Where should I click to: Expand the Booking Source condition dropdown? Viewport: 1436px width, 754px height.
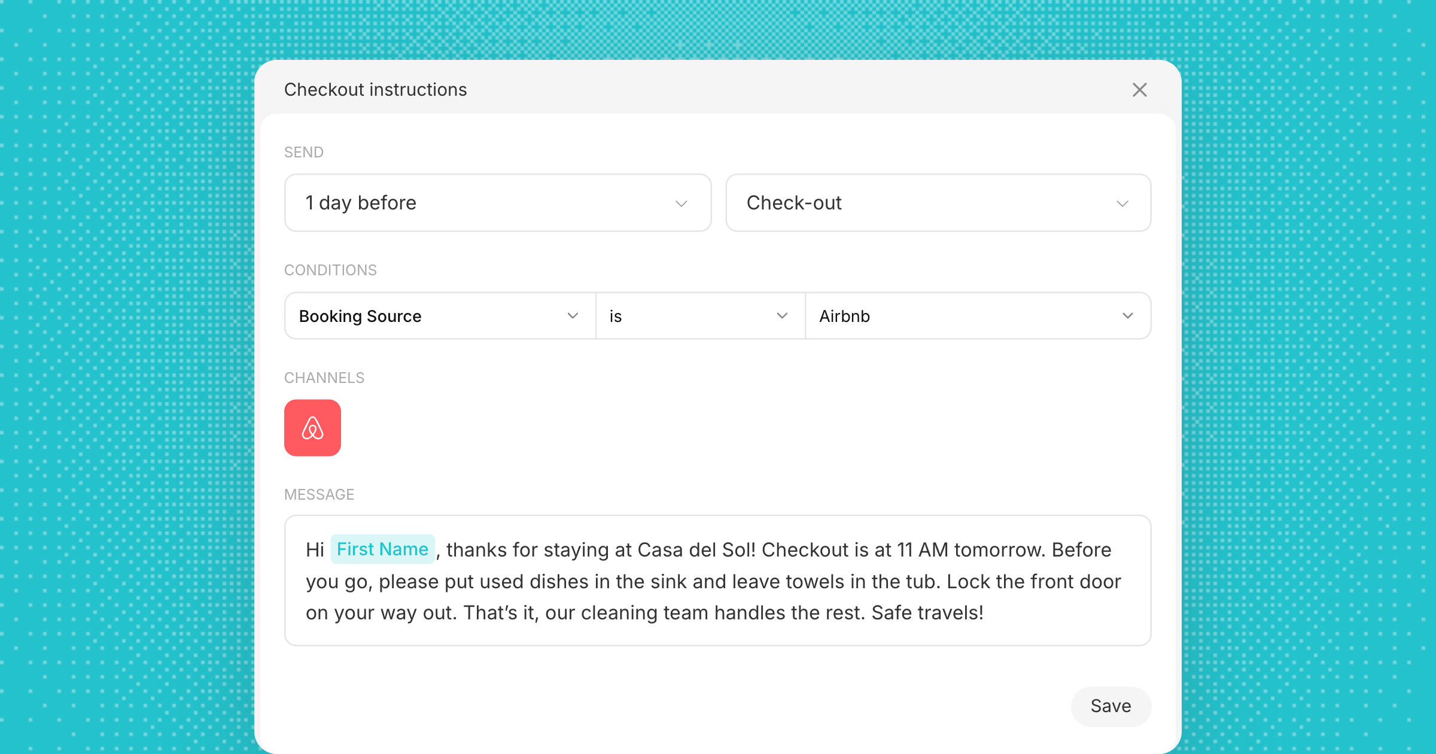coord(440,316)
